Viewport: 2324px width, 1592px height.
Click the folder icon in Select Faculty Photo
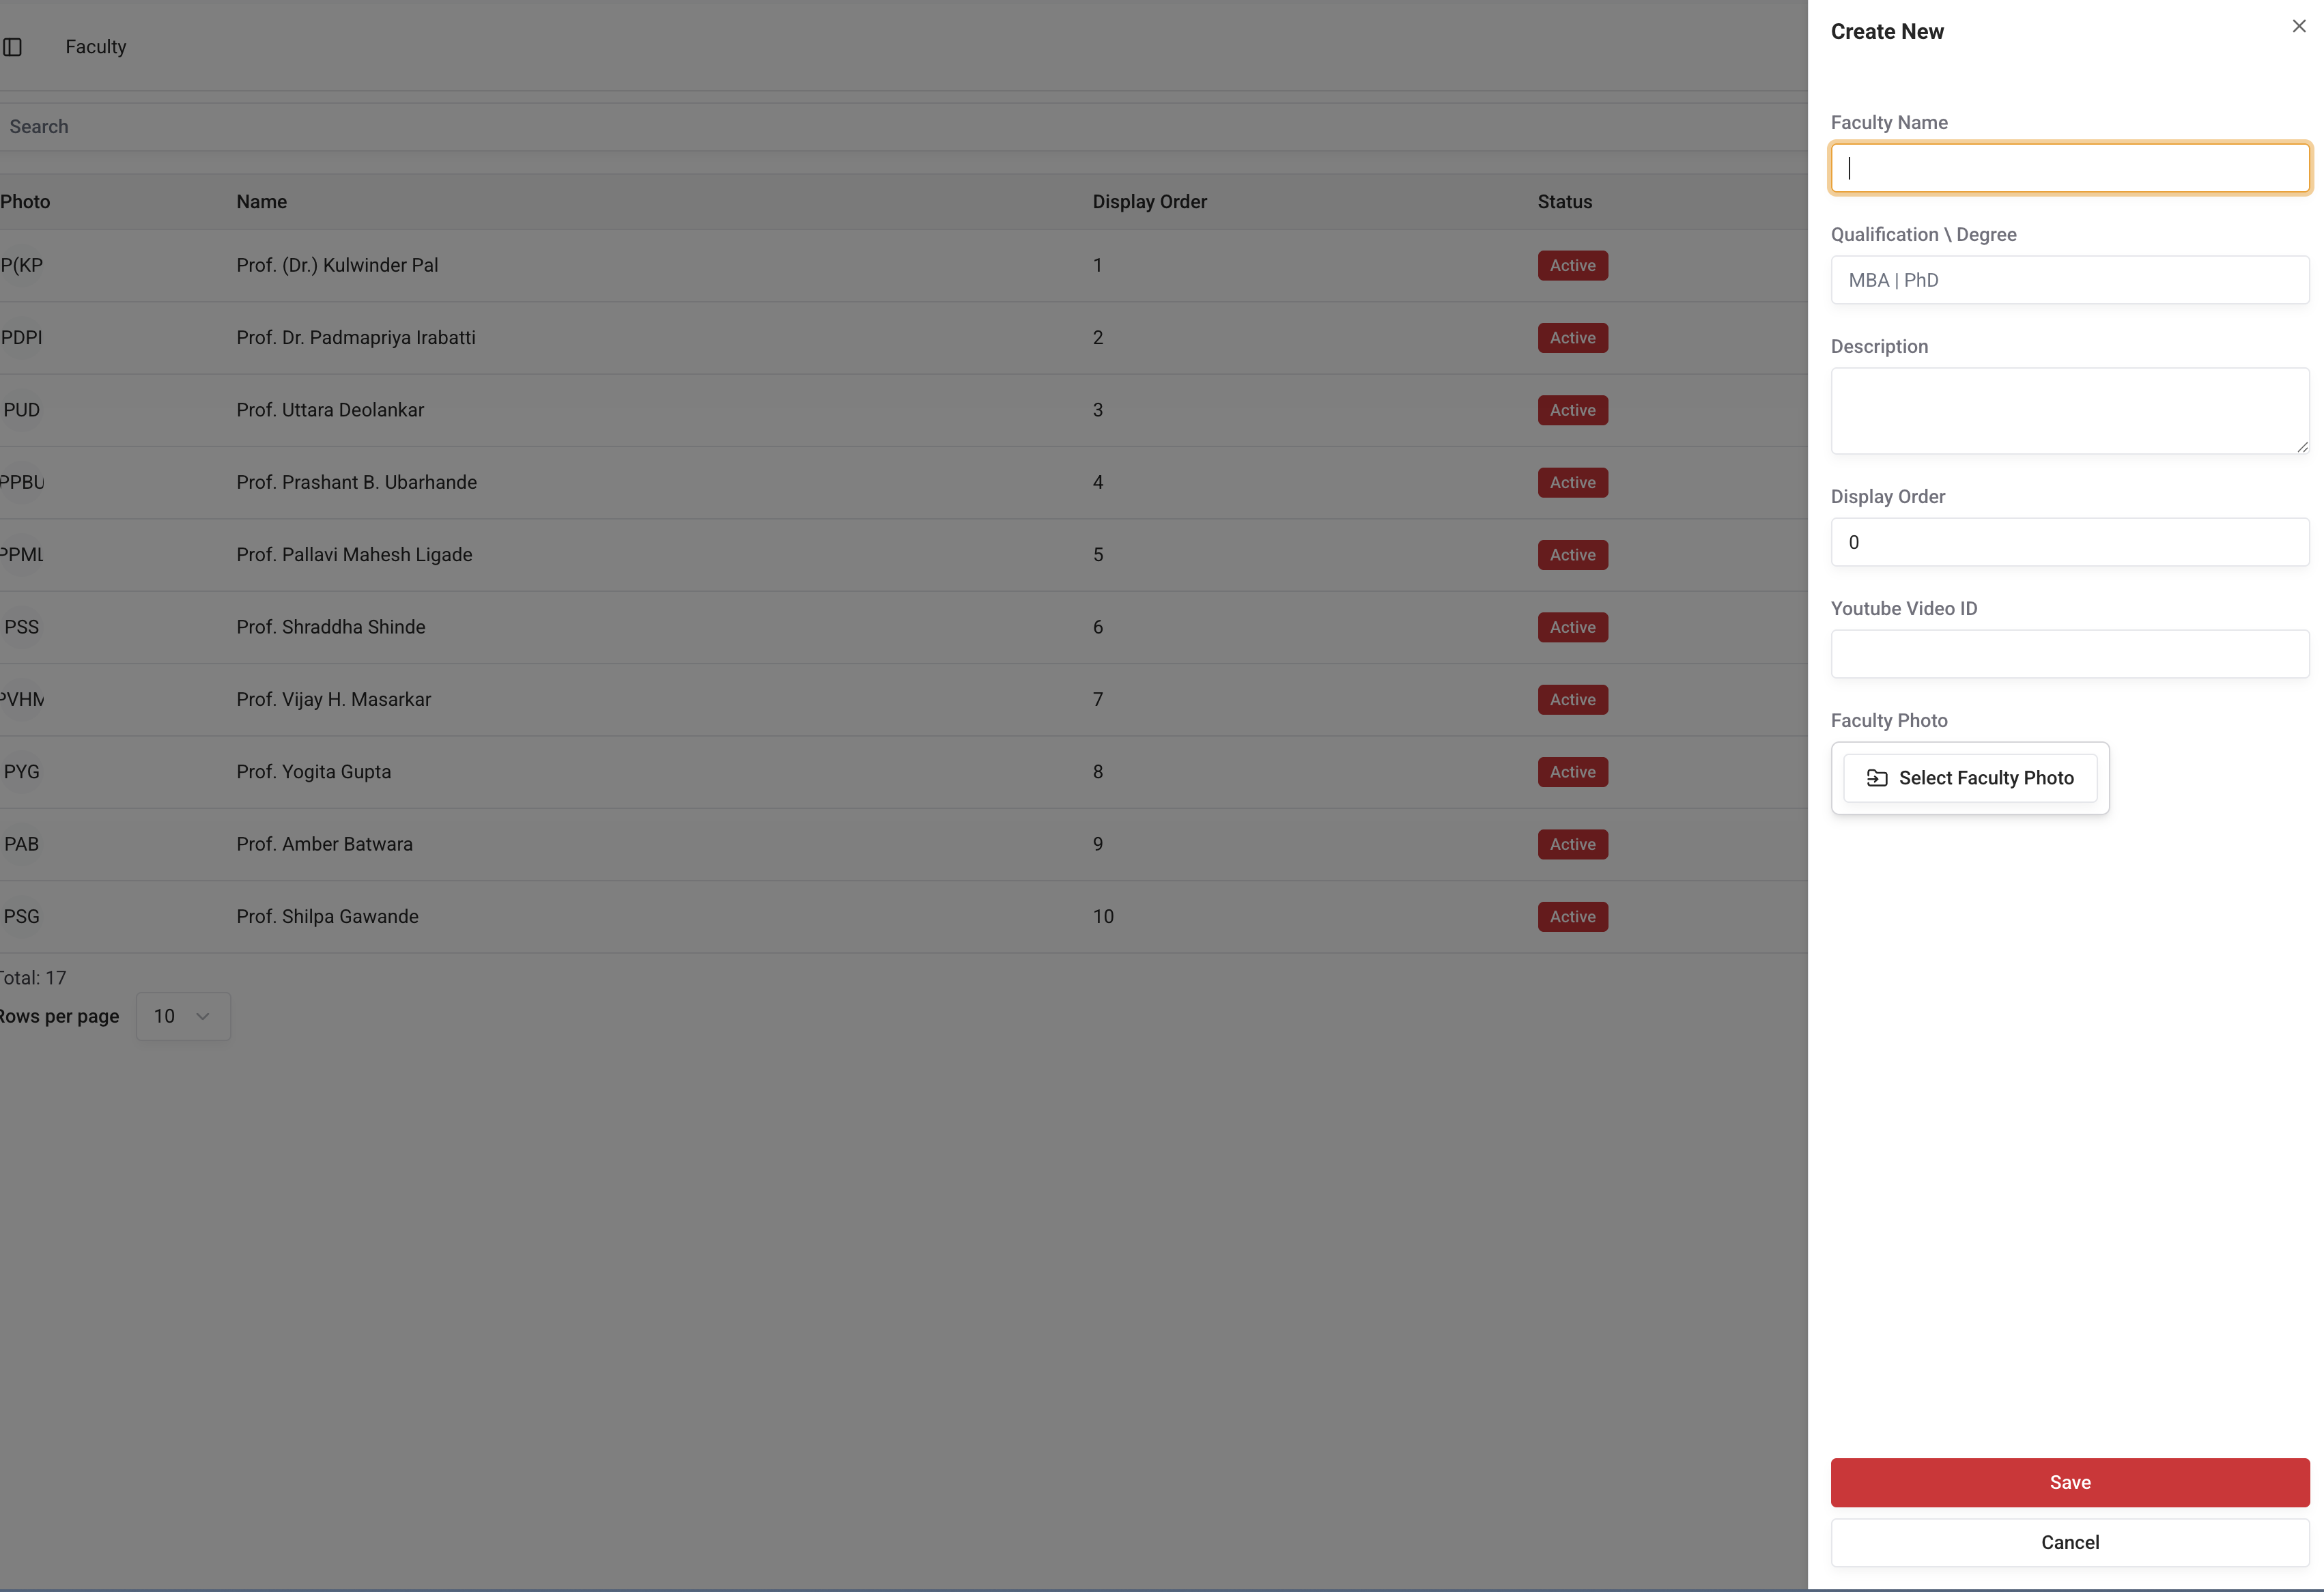1876,778
